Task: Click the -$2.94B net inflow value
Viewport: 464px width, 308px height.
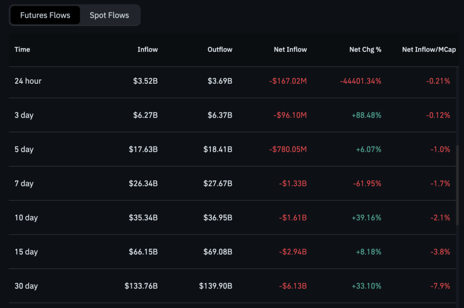Action: click(293, 252)
